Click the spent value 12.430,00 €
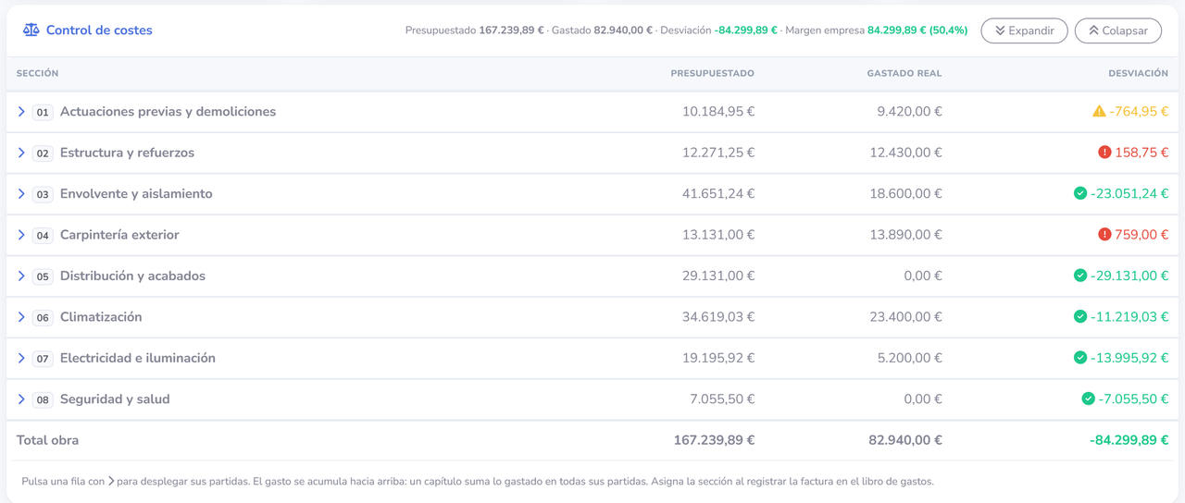This screenshot has width=1185, height=503. click(905, 153)
